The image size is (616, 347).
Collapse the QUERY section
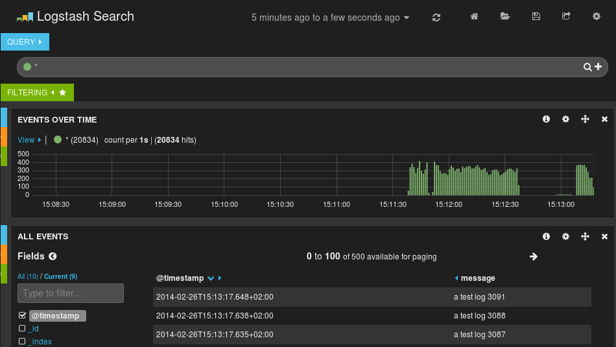(x=25, y=42)
